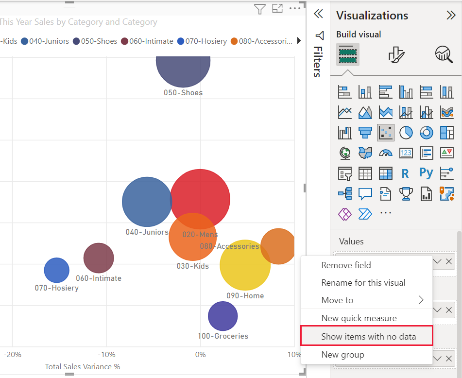Choose the R script visual icon
Viewport: 462px width, 378px height.
(406, 173)
